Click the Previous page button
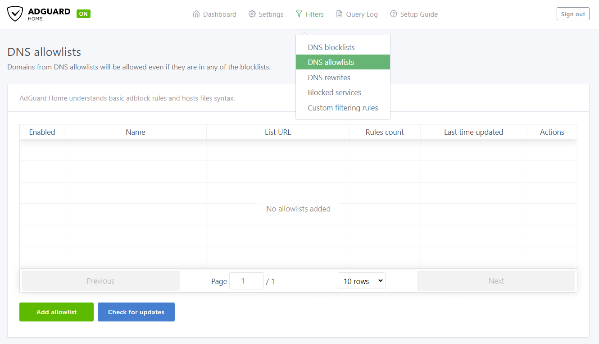The width and height of the screenshot is (599, 344). tap(100, 281)
